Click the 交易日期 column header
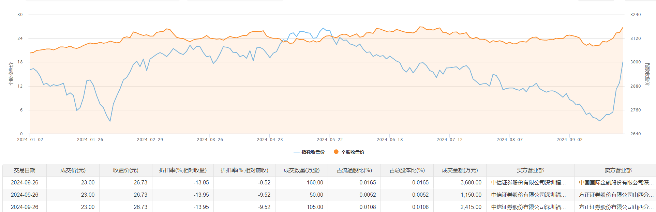The image size is (656, 212). coord(25,170)
